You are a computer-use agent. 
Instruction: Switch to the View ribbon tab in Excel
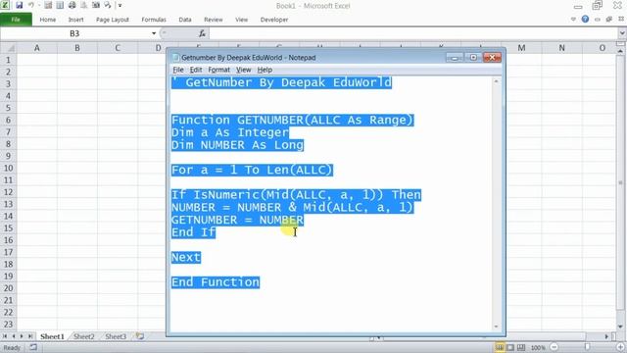pyautogui.click(x=242, y=20)
